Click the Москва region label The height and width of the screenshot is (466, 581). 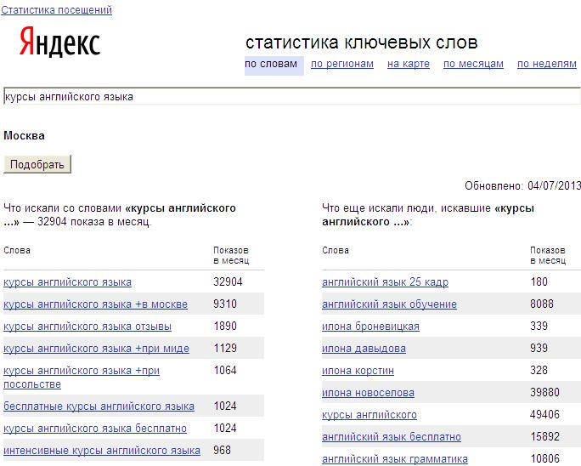click(24, 136)
